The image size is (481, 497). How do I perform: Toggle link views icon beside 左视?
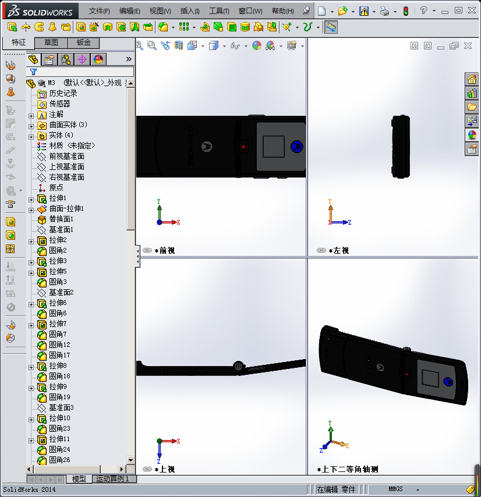[x=321, y=250]
